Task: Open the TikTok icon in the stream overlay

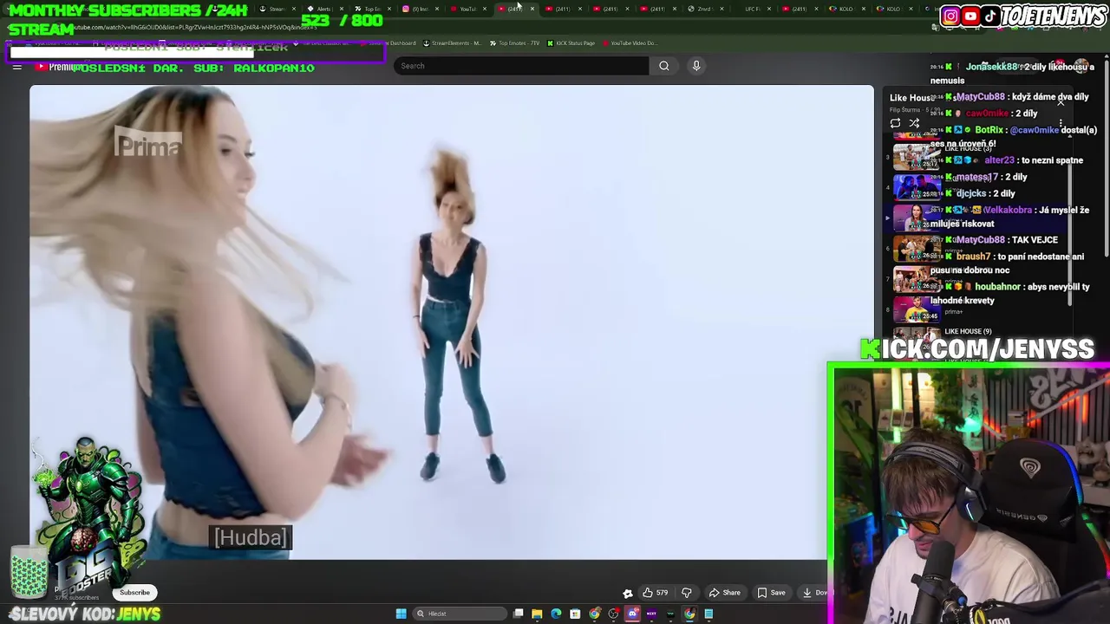Action: [x=990, y=16]
